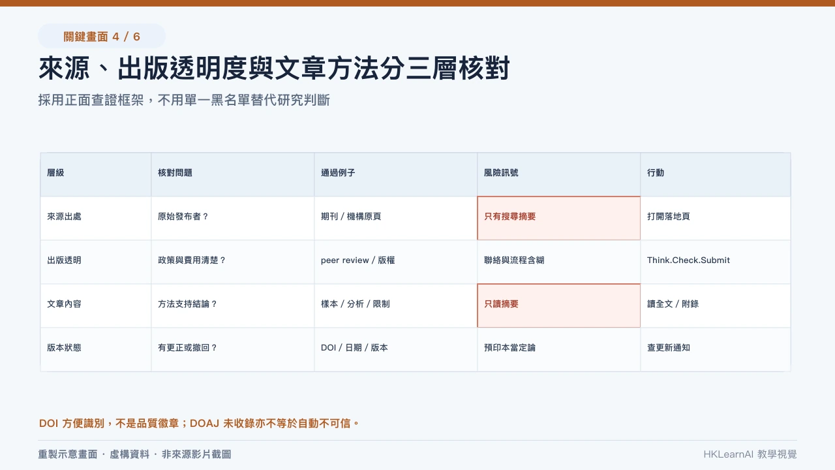Click the 文章內容 row label
The height and width of the screenshot is (470, 835).
pos(96,306)
